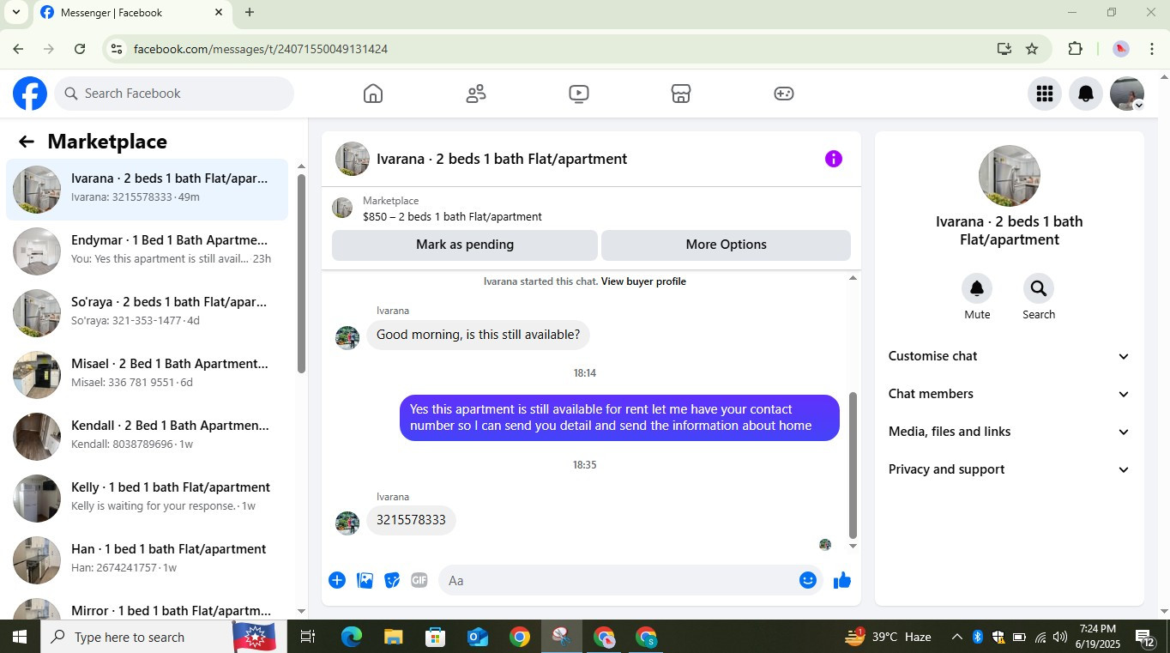1170x653 pixels.
Task: Open the Windows Start menu
Action: click(19, 637)
